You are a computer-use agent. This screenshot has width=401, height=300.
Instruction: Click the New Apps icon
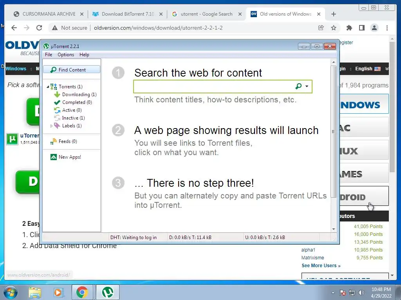pyautogui.click(x=53, y=157)
